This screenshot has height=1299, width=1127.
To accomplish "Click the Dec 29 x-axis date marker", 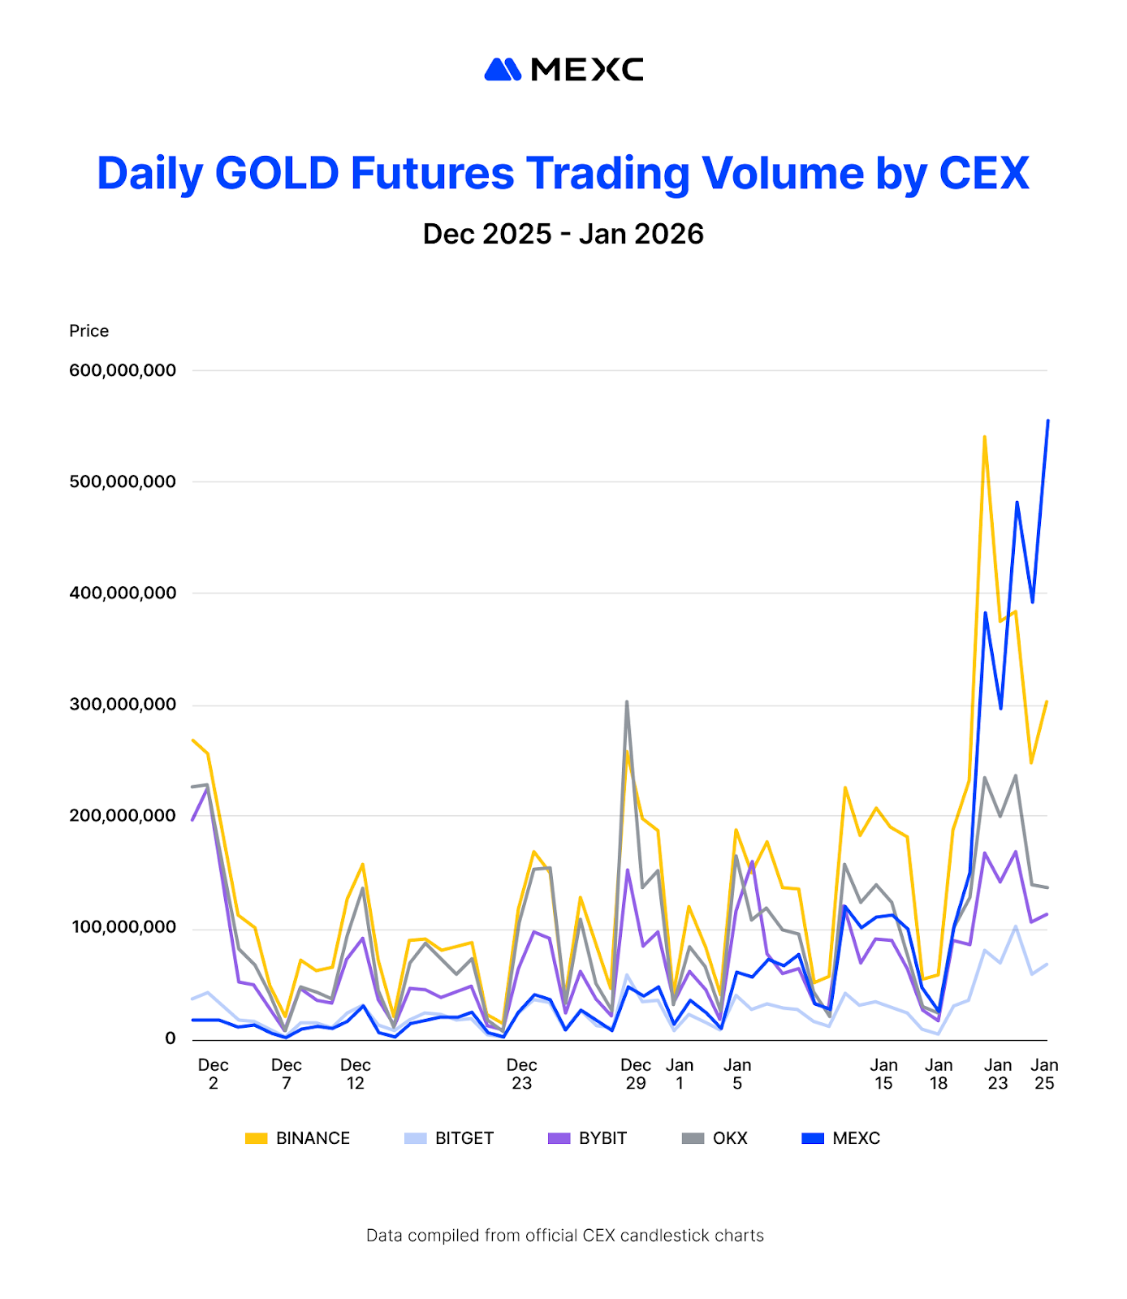I will [636, 1073].
